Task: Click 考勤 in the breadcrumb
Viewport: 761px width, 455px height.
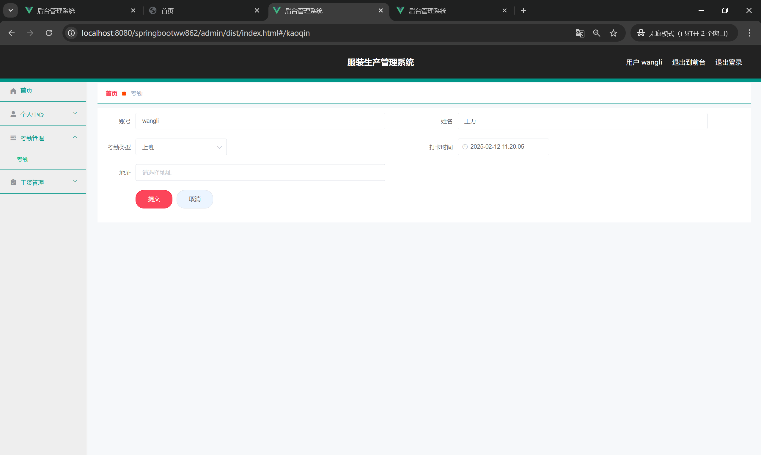Action: click(x=137, y=93)
